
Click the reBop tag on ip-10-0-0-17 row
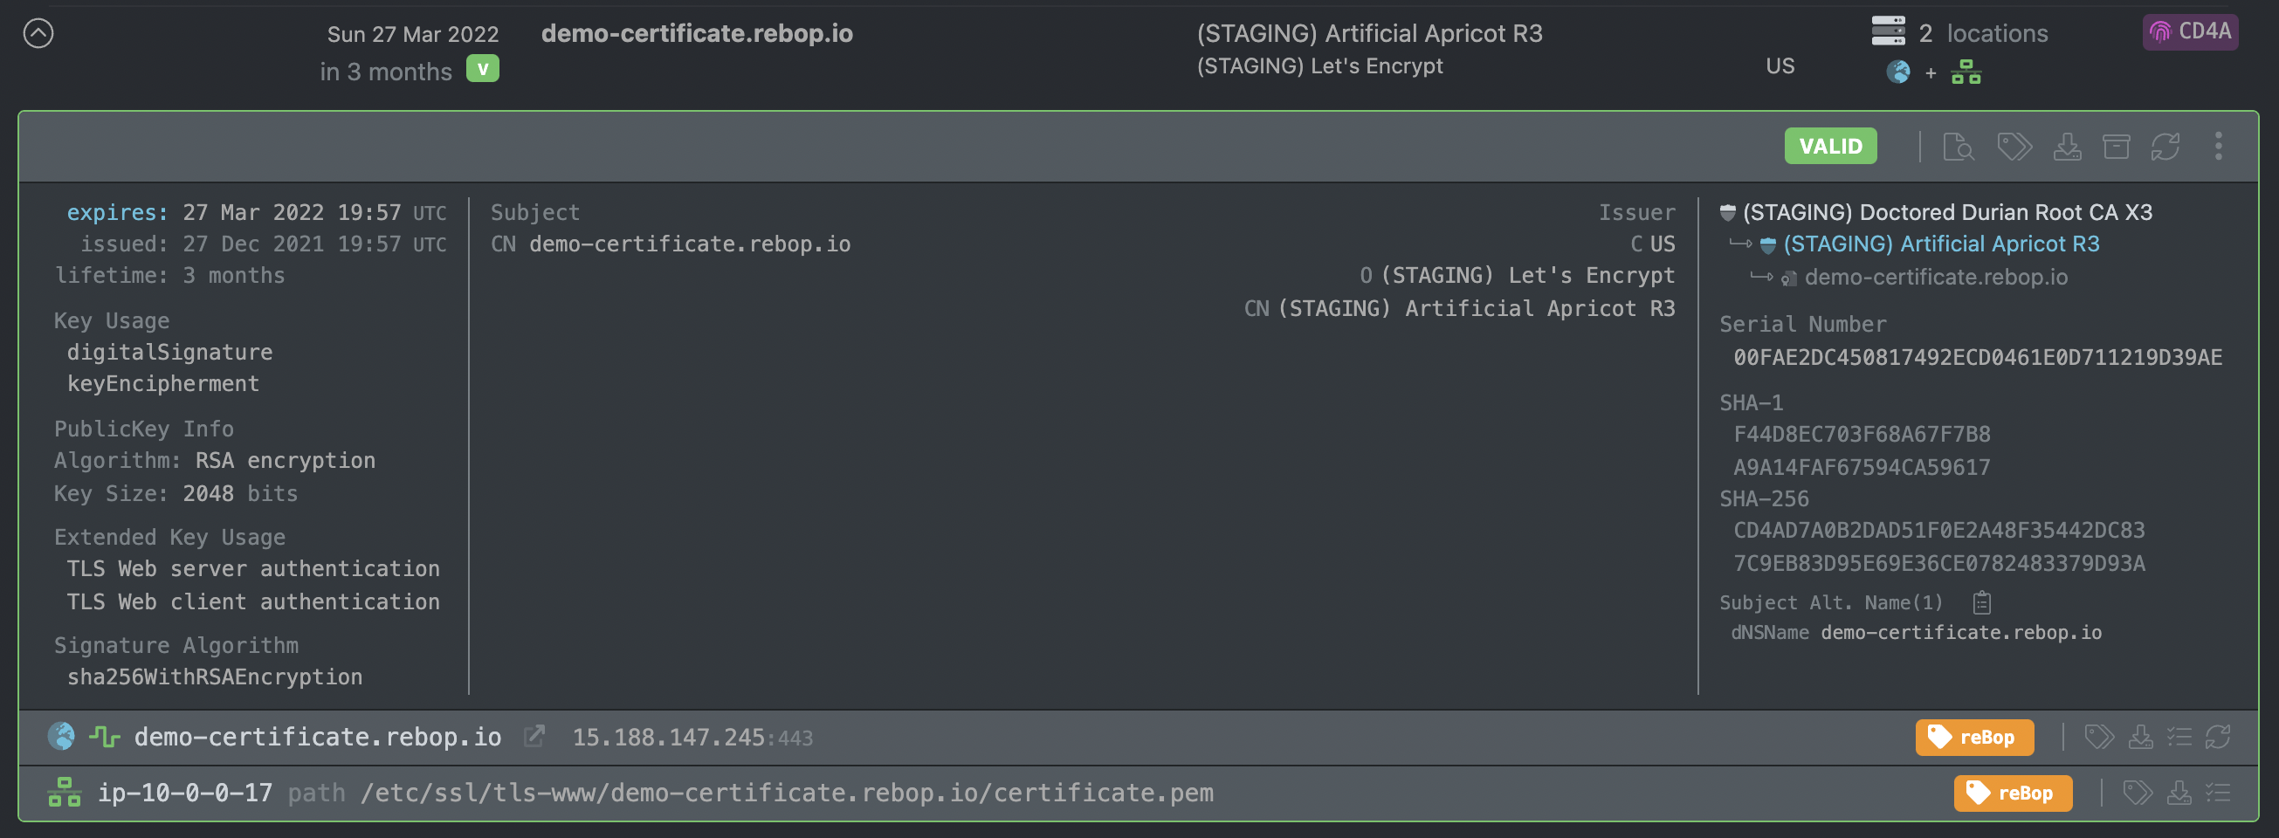2012,793
